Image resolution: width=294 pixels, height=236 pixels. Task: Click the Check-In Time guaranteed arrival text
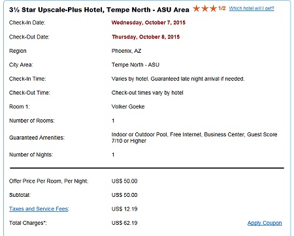[178, 79]
